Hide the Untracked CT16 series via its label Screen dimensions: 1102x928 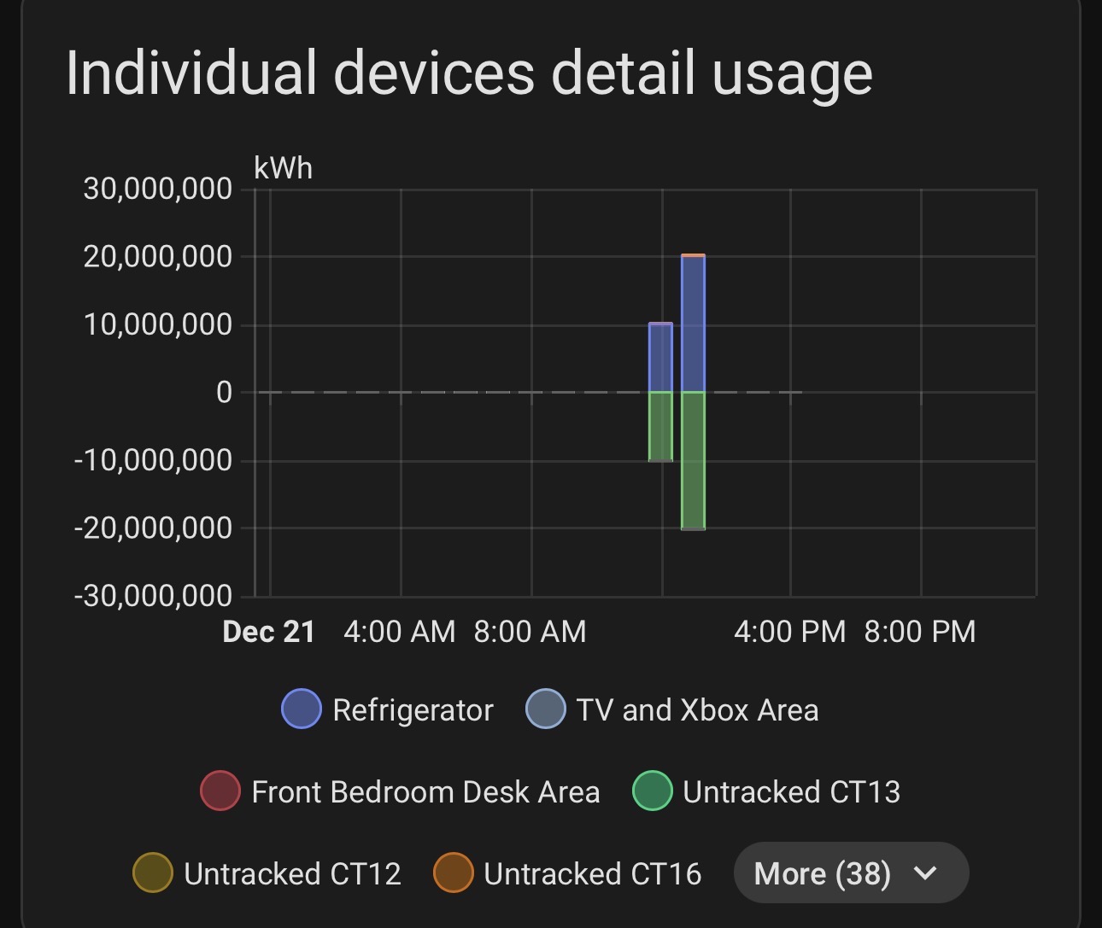coord(593,874)
